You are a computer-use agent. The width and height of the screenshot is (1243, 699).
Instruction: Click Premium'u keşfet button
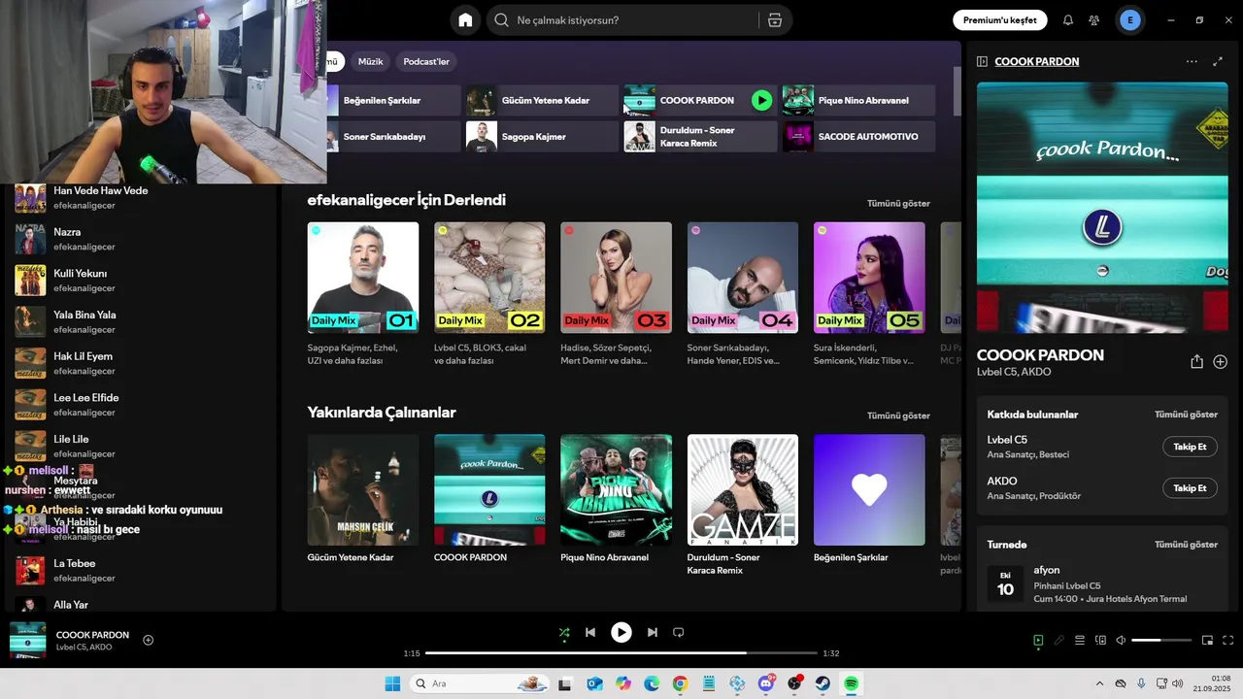pos(999,20)
